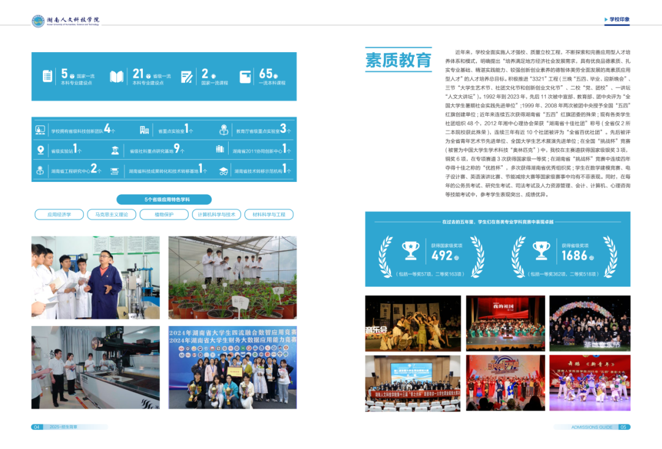Choose the 植物保护 discipline tag
The height and width of the screenshot is (449, 662).
click(x=164, y=214)
